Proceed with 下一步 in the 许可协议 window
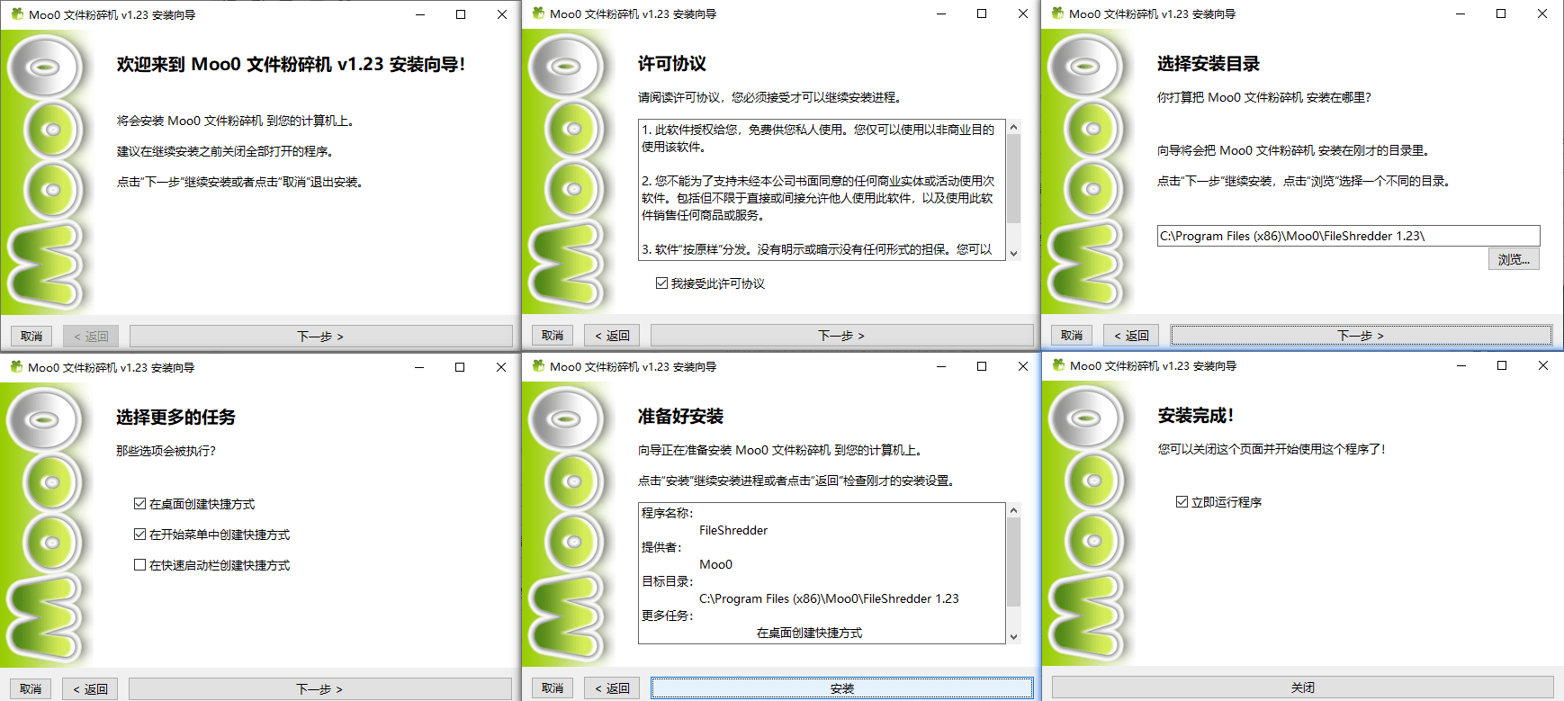 click(841, 335)
